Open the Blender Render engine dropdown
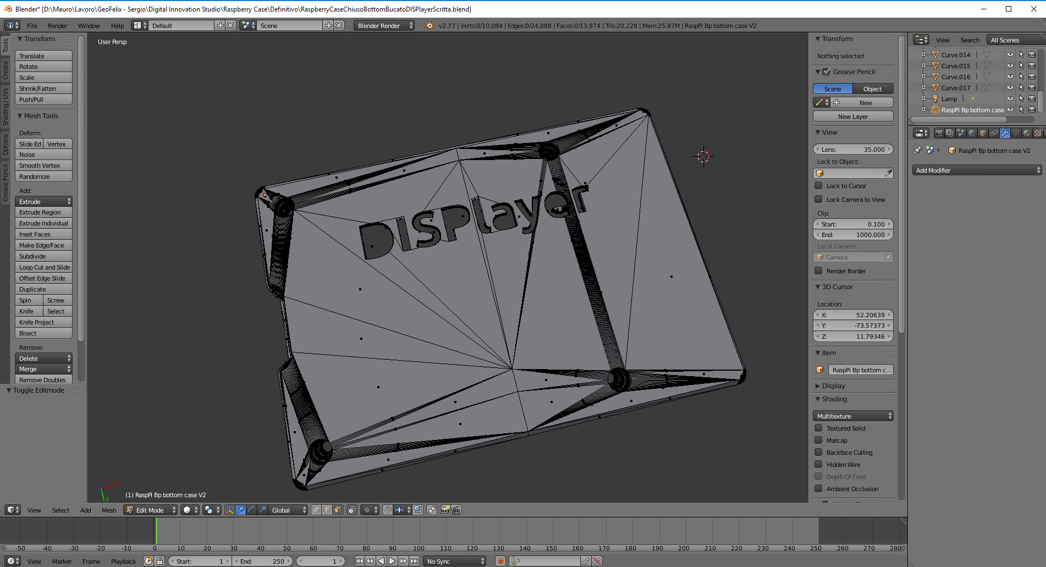 [x=384, y=25]
